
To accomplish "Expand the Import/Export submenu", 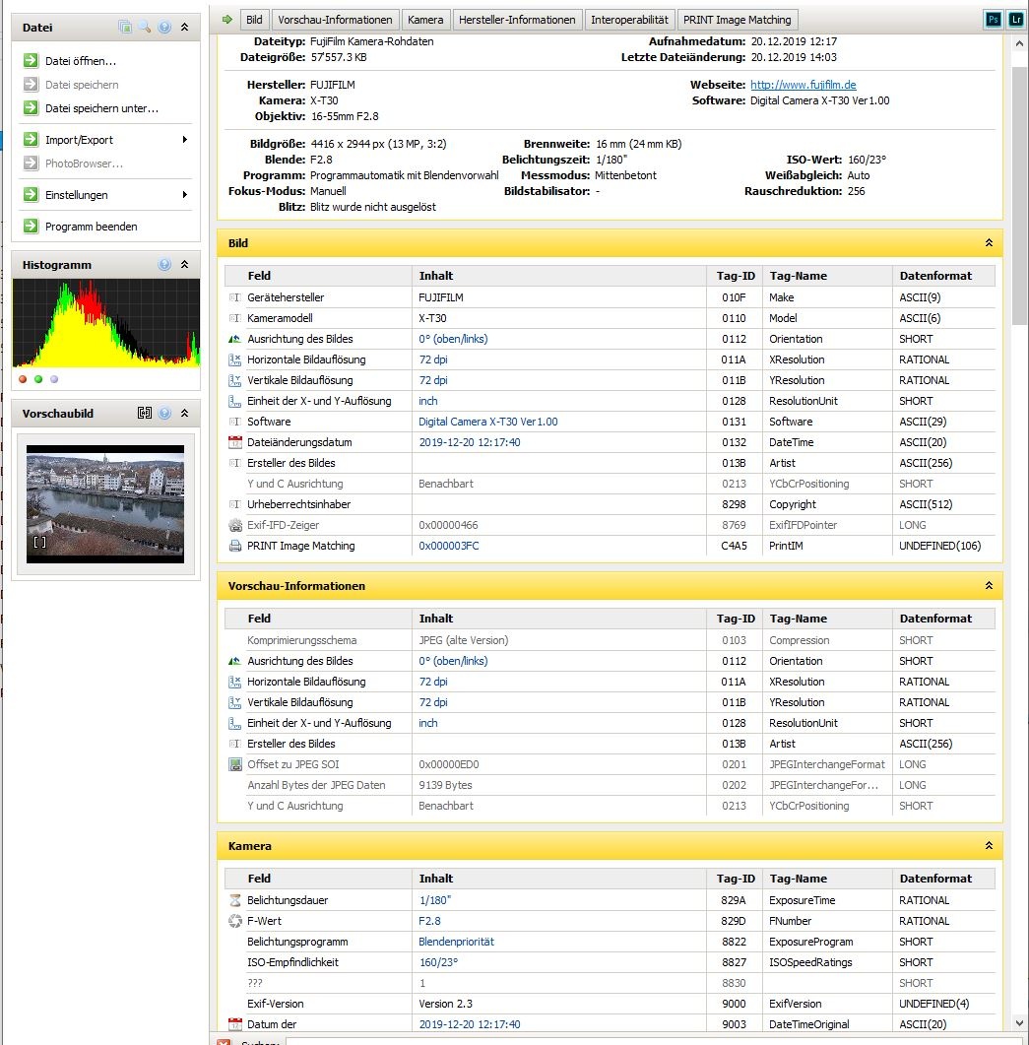I will [184, 140].
